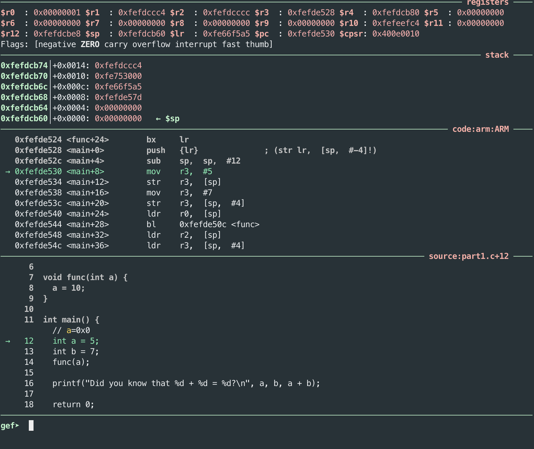The image size is (534, 449).
Task: Click the highlighted ZERO flag
Action: pos(90,44)
